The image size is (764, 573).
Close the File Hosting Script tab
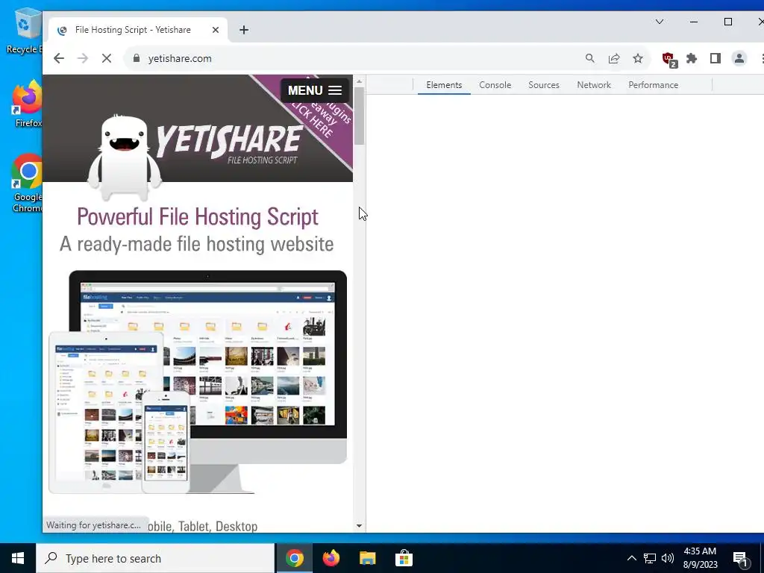(216, 30)
